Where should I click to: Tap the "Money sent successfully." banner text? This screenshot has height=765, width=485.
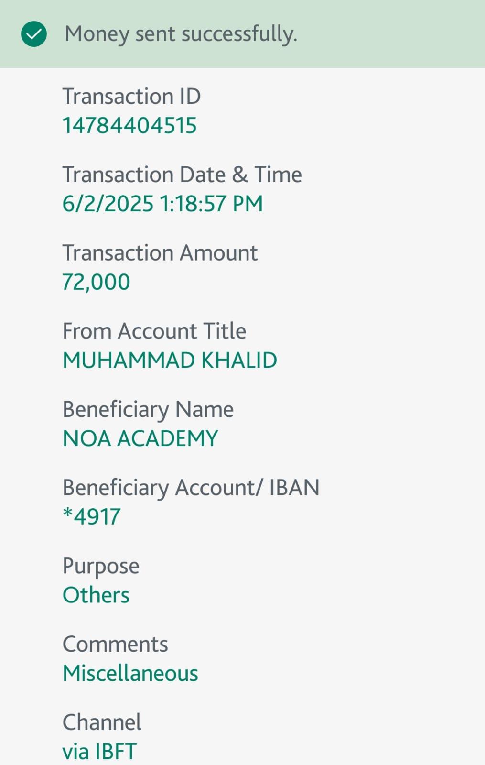(x=181, y=34)
